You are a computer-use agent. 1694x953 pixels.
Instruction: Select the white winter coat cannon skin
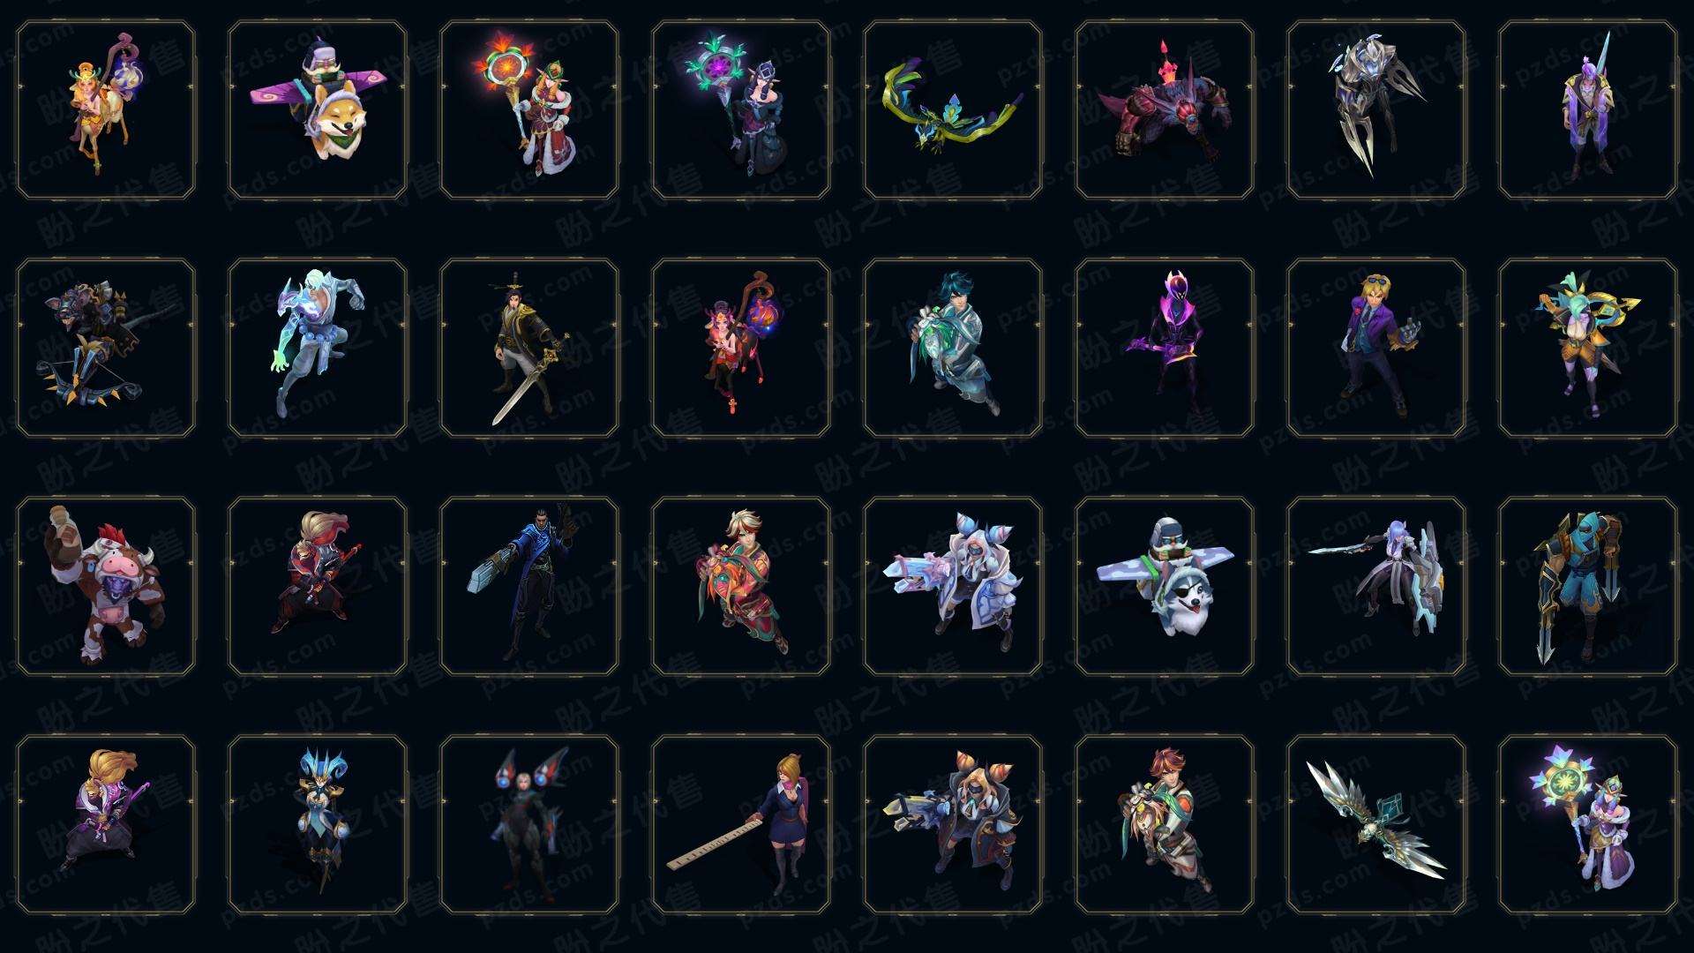point(953,587)
